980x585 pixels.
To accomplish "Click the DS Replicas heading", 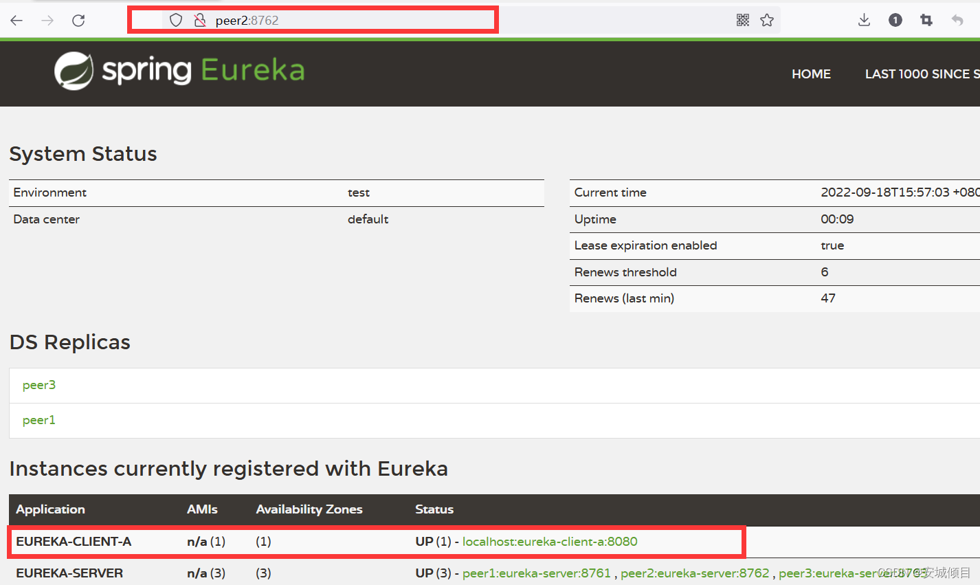I will 70,342.
